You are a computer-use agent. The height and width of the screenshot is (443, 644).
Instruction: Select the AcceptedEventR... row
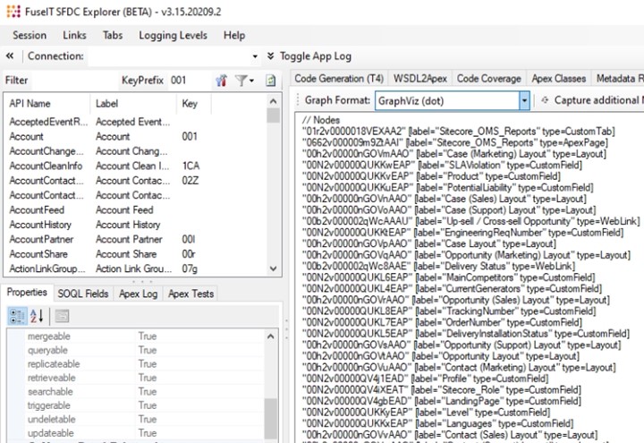(136, 122)
